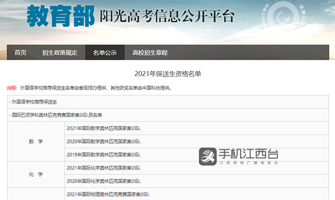
Task: Select the 名单公示 navigation tab
Action: (105, 52)
